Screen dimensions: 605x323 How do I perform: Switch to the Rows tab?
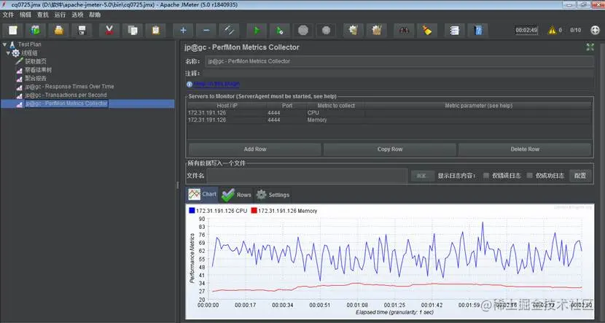pos(236,195)
